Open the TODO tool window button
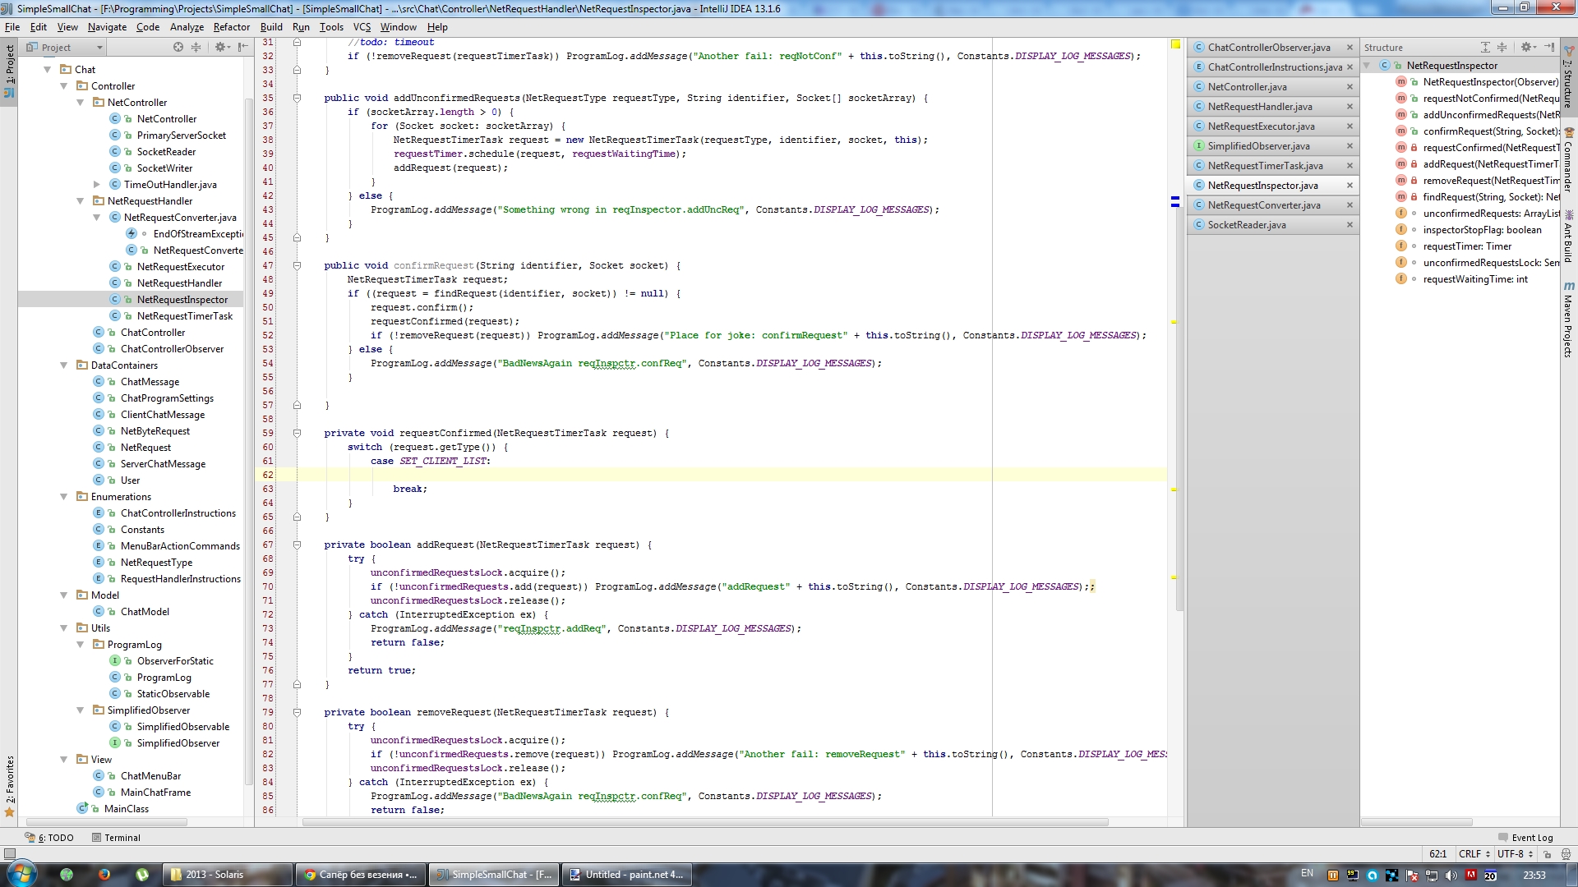This screenshot has width=1578, height=887. [x=49, y=838]
